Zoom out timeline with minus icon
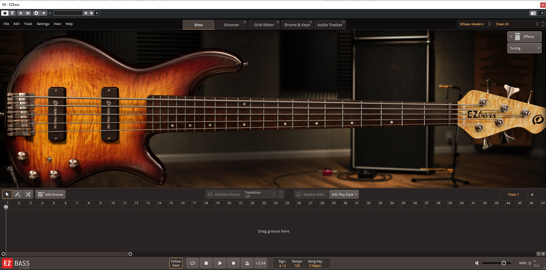Screen dimensions: 546x270 pyautogui.click(x=538, y=254)
